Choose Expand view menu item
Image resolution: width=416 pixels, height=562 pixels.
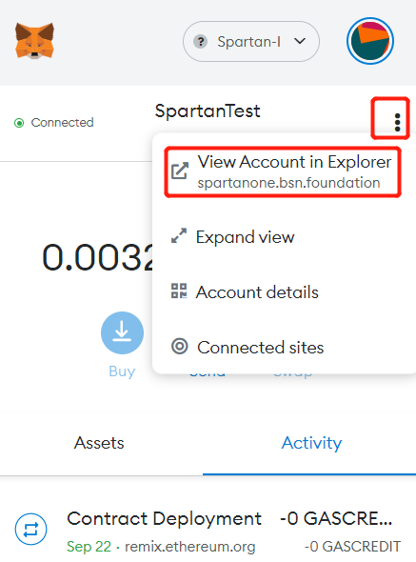click(233, 237)
